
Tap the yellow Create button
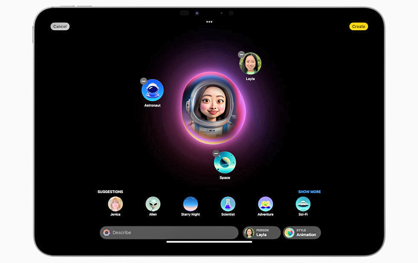[x=359, y=26]
